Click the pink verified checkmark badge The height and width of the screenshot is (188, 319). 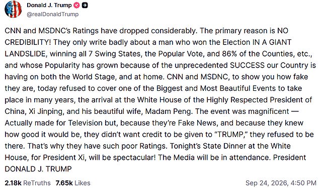tap(76, 6)
